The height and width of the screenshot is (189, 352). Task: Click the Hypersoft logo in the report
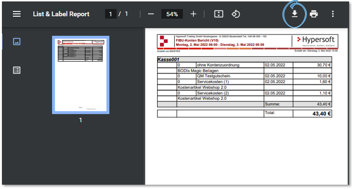tap(316, 41)
